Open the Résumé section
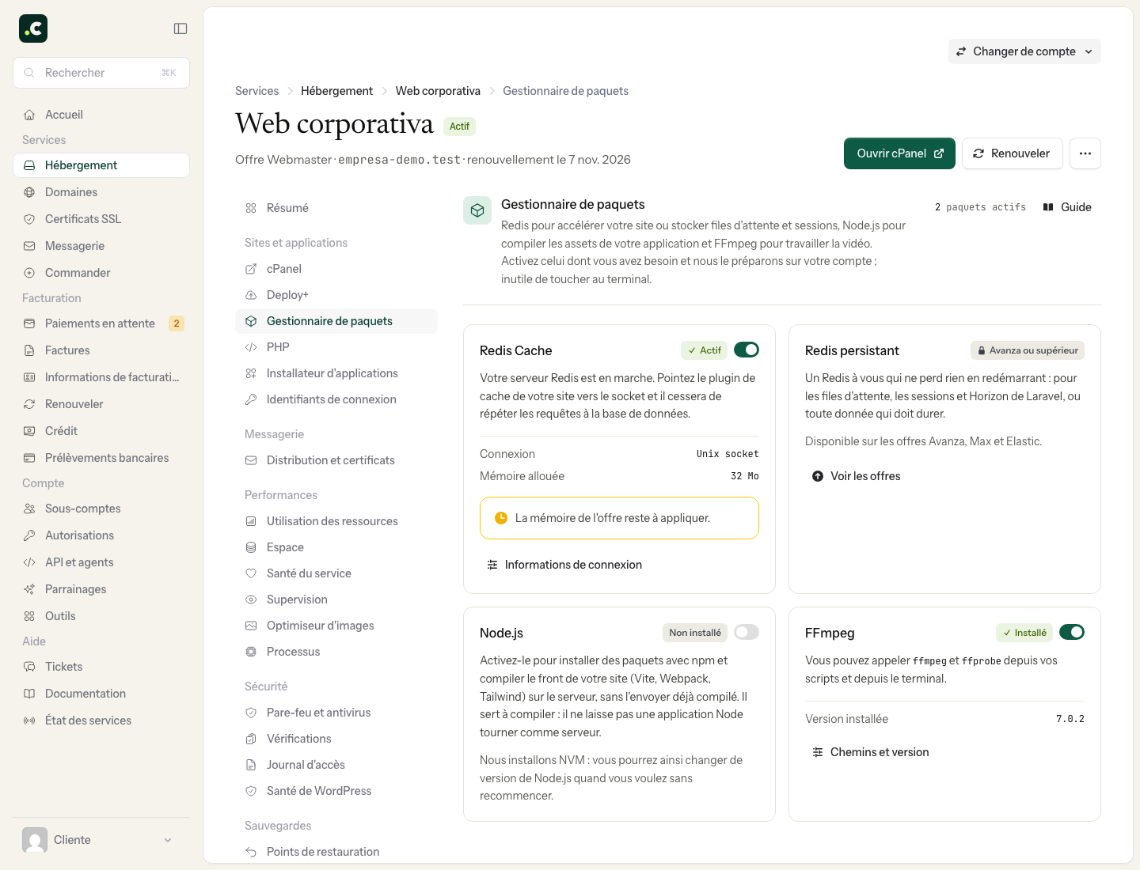 (x=336, y=208)
